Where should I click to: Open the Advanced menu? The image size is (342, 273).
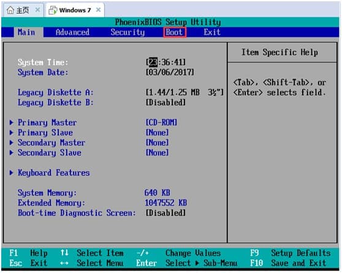(72, 33)
